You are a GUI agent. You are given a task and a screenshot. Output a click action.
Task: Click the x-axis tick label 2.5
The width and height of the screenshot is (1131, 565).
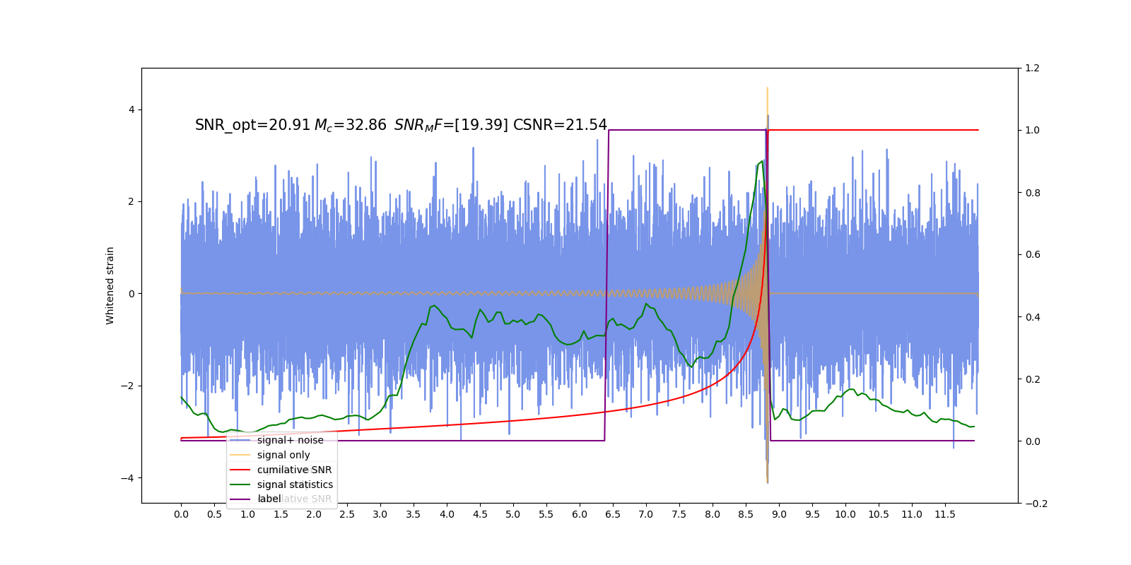(x=347, y=515)
